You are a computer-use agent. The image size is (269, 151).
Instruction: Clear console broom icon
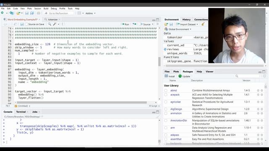pos(157,117)
